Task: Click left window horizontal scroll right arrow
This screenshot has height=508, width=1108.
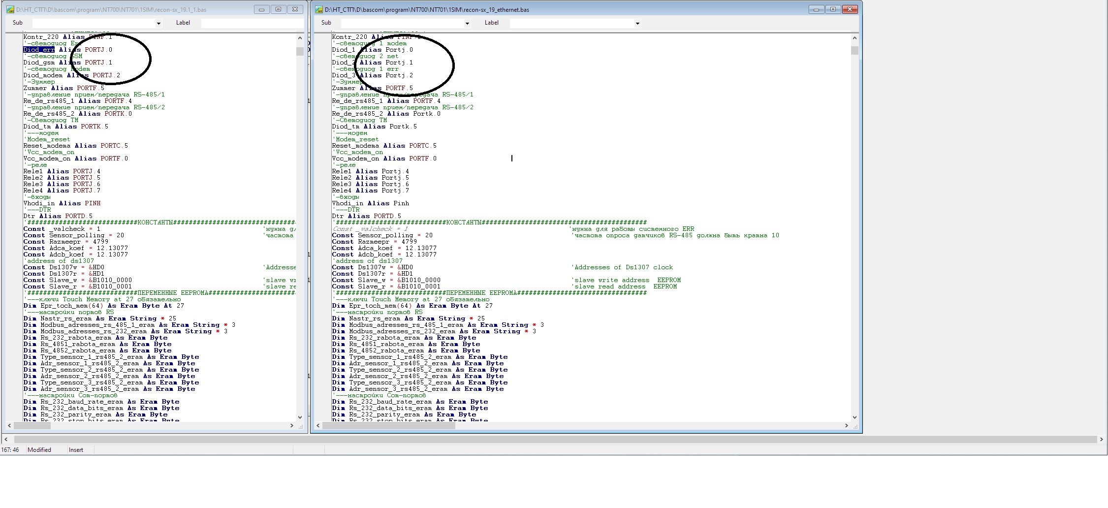Action: click(x=291, y=425)
